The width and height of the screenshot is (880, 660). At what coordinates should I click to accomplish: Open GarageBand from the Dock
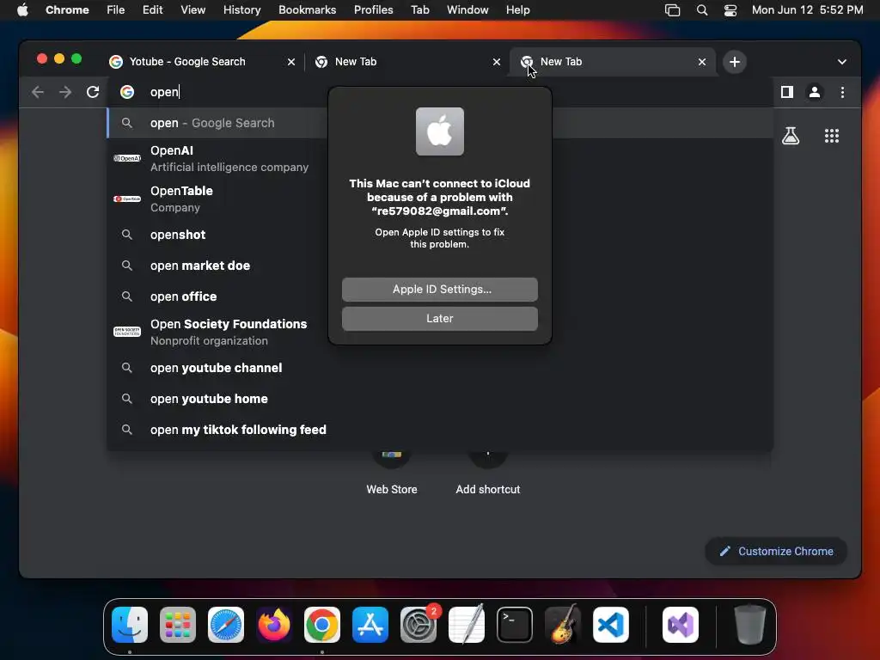563,625
